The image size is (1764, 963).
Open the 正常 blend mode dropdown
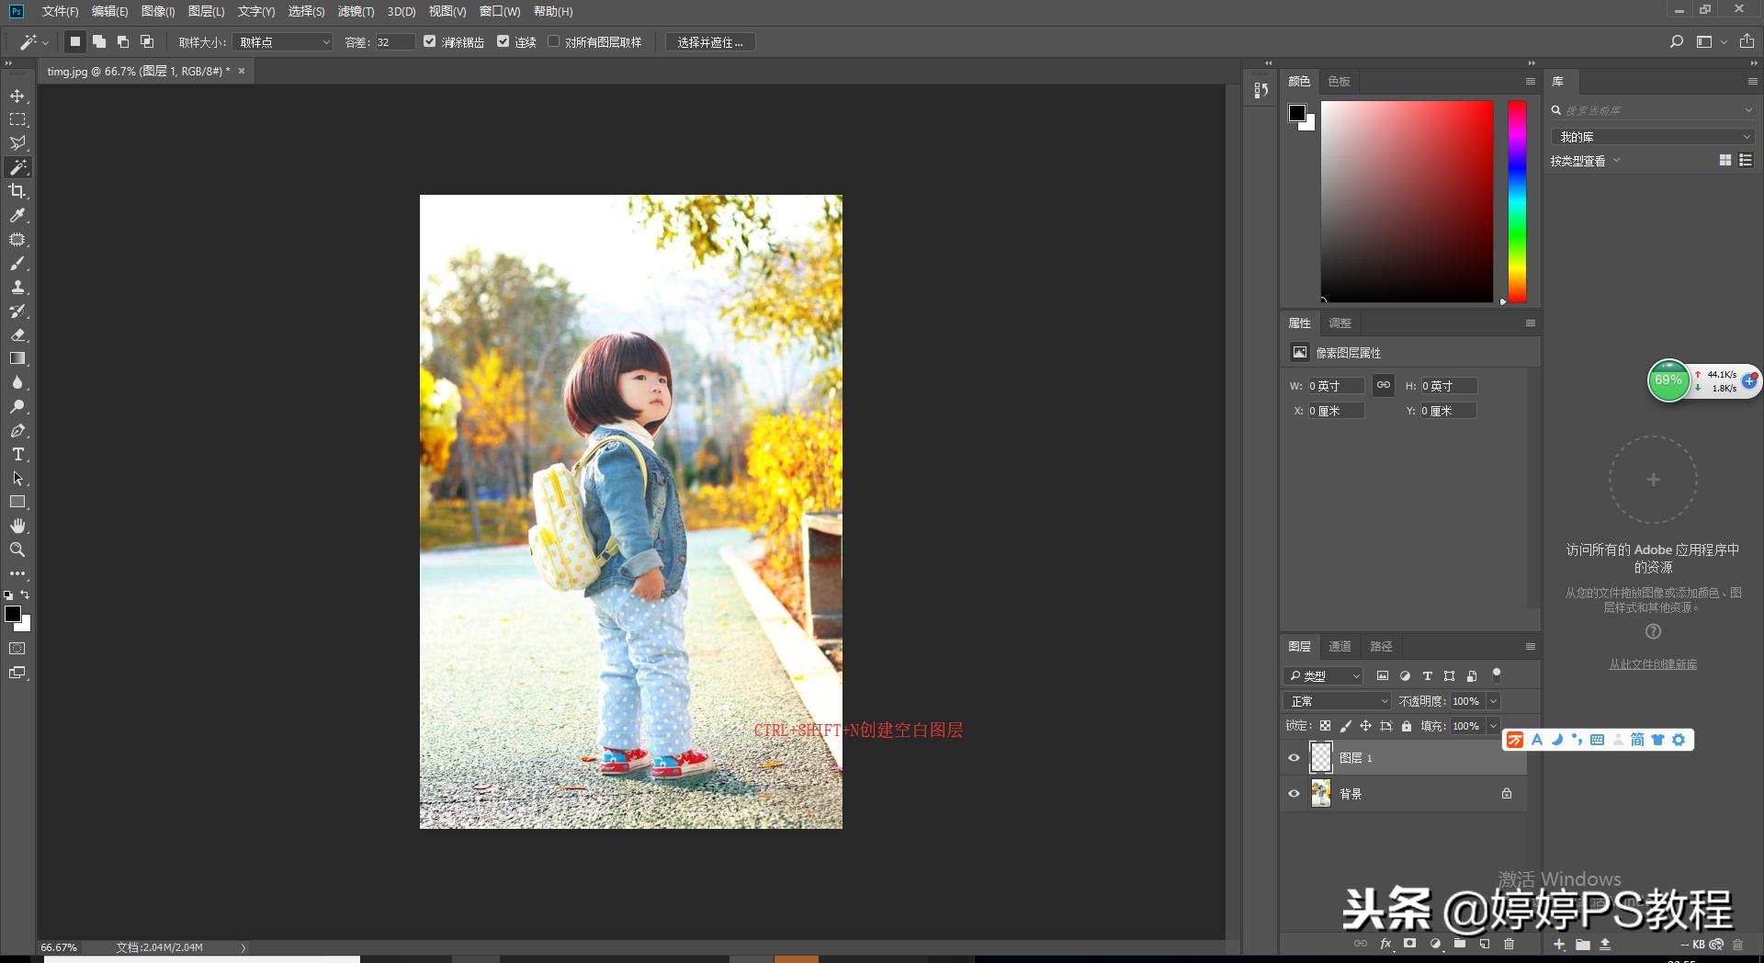click(x=1337, y=701)
